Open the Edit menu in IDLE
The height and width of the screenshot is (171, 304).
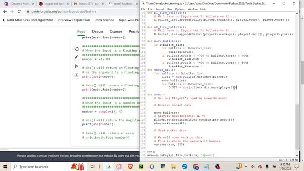[x=150, y=9]
